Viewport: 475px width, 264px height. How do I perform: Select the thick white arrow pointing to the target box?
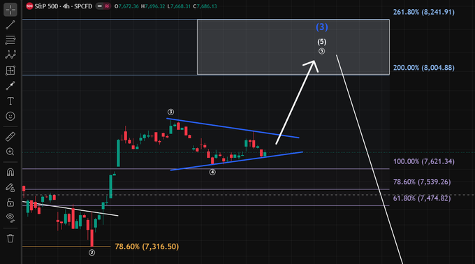click(x=295, y=103)
